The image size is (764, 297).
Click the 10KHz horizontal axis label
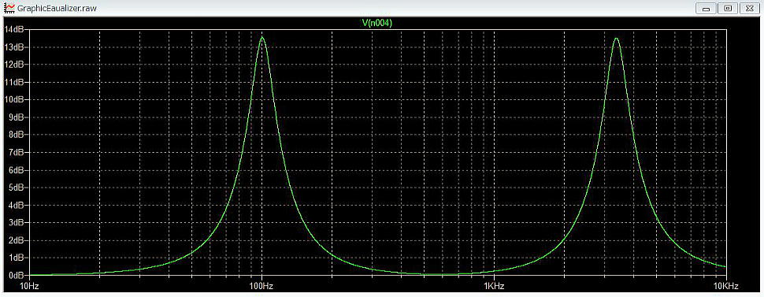(x=726, y=285)
